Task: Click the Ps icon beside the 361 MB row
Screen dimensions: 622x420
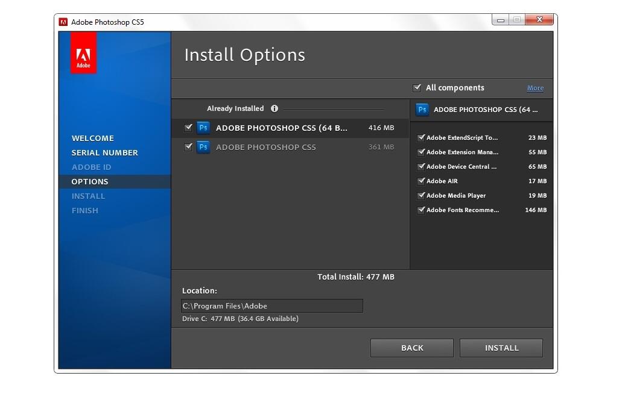Action: 203,147
